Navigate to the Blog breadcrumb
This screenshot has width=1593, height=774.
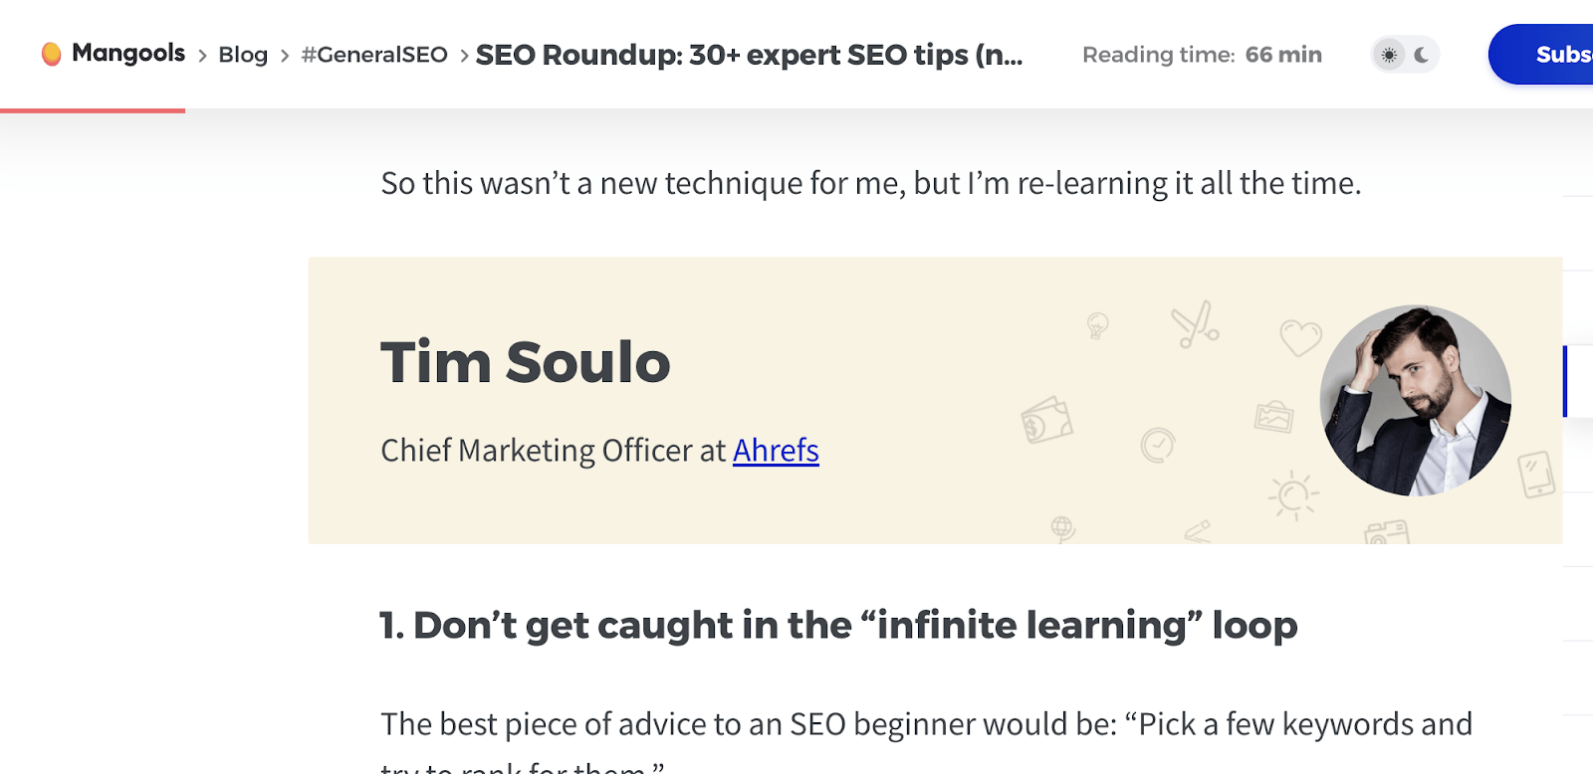tap(242, 55)
